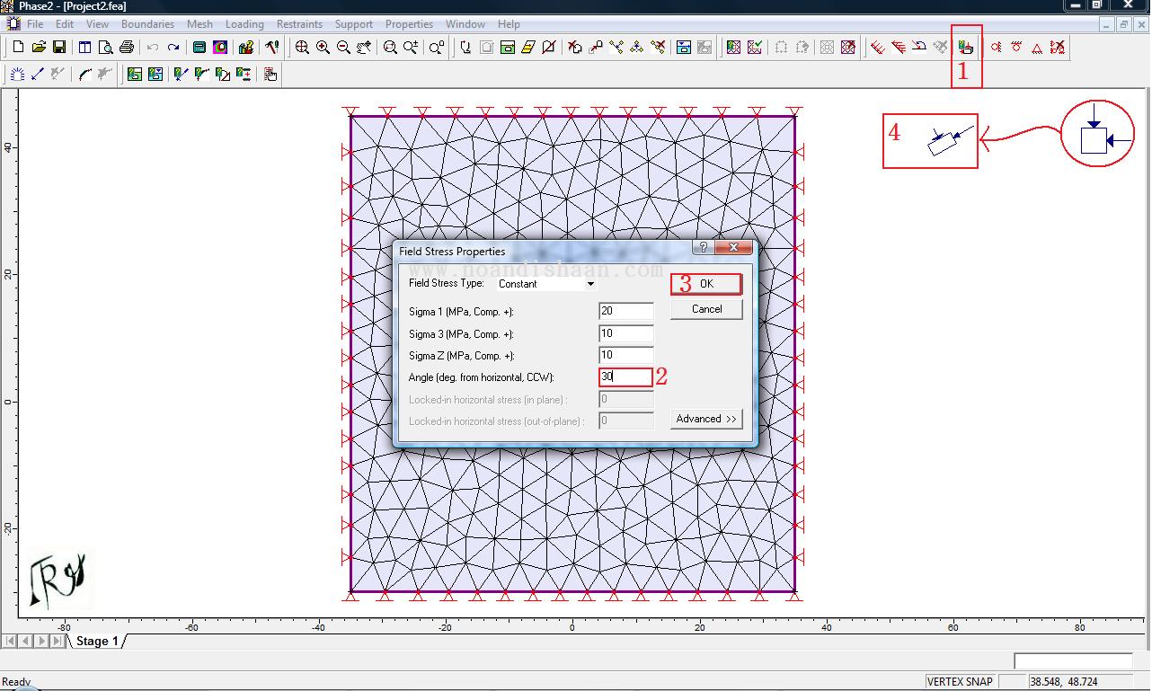Click the Save file floppy icon
Image resolution: width=1152 pixels, height=691 pixels.
(x=59, y=47)
